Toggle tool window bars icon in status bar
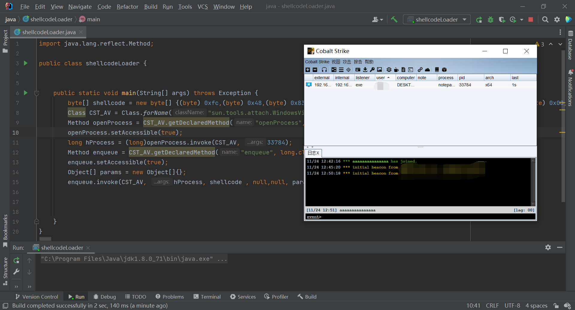Viewport: 575px width, 310px height. 5,306
